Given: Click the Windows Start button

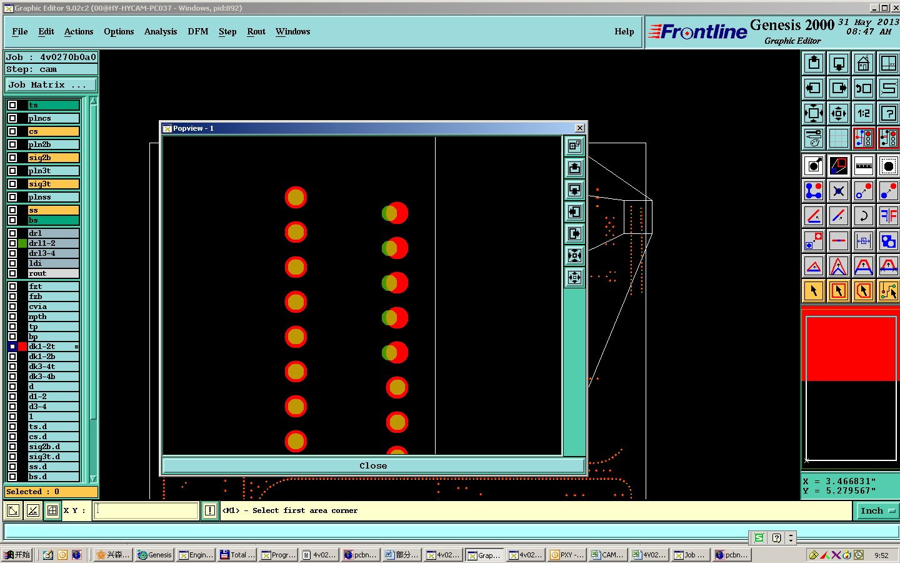Looking at the screenshot, I should [x=16, y=555].
